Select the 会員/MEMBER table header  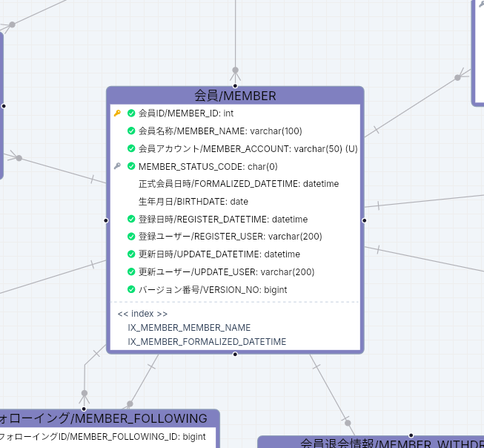click(x=235, y=96)
